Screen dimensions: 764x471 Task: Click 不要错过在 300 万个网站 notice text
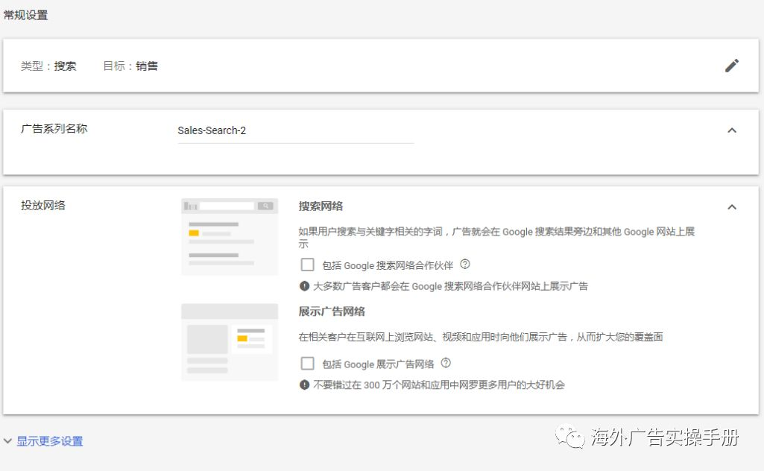pos(438,385)
